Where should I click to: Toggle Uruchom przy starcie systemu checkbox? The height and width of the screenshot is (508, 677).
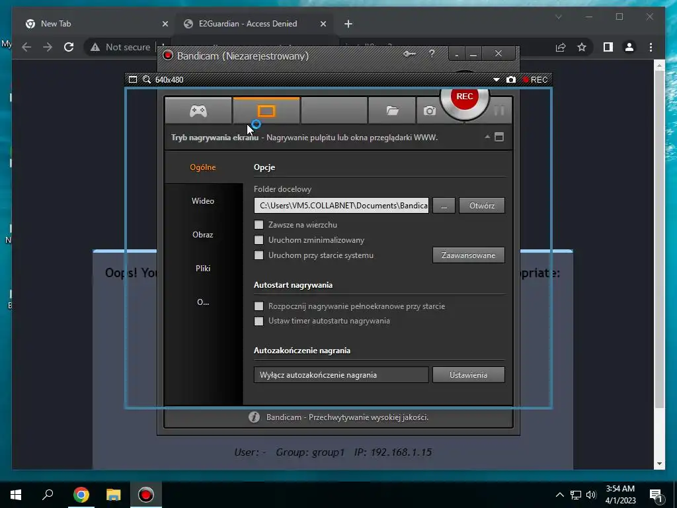[x=259, y=255]
